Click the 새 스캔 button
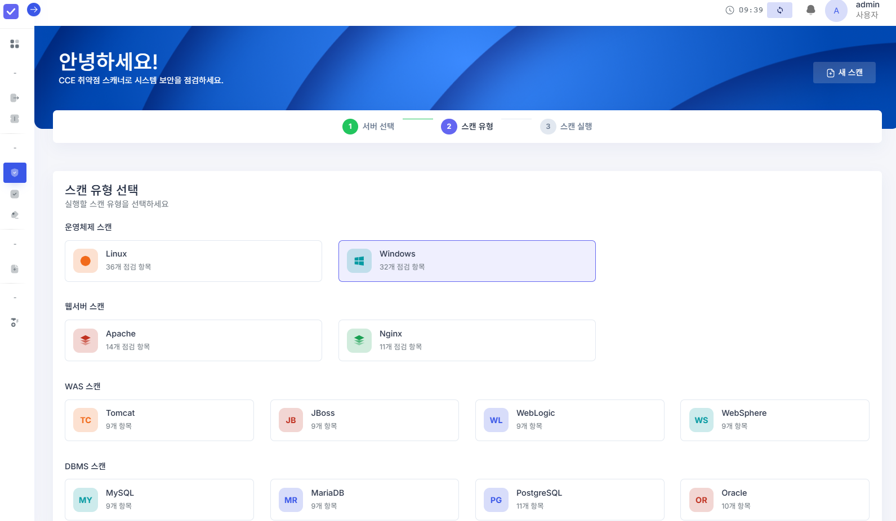Image resolution: width=896 pixels, height=521 pixels. [x=844, y=73]
